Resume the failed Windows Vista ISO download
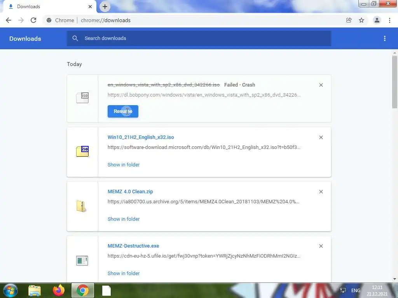Image resolution: width=398 pixels, height=298 pixels. (x=123, y=111)
